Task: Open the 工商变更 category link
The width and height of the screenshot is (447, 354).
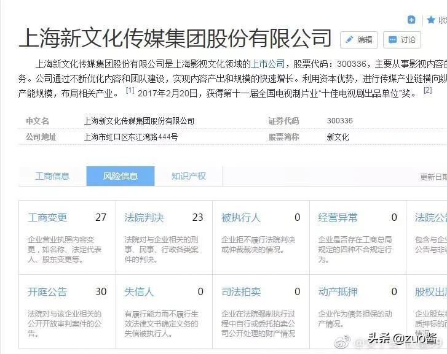Action: (47, 218)
